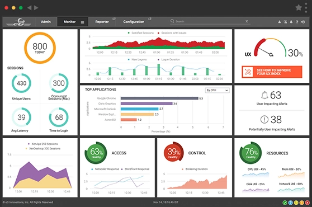The height and width of the screenshot is (207, 312).
Task: Go back with the left arrow
Action: pos(30,8)
